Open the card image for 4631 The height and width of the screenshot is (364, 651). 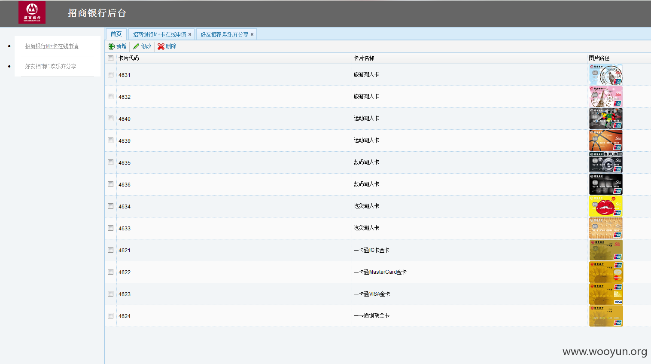(606, 75)
